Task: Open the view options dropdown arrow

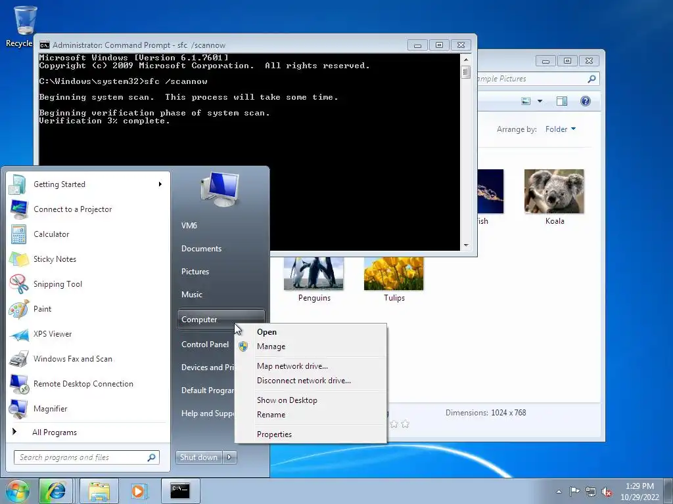Action: pyautogui.click(x=540, y=101)
